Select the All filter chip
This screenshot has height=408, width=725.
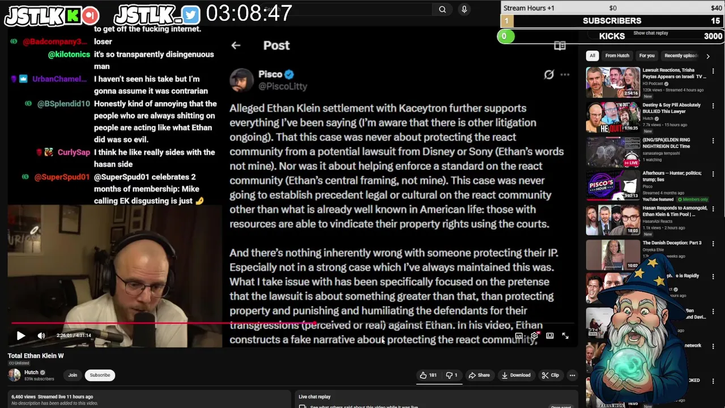[x=592, y=56]
